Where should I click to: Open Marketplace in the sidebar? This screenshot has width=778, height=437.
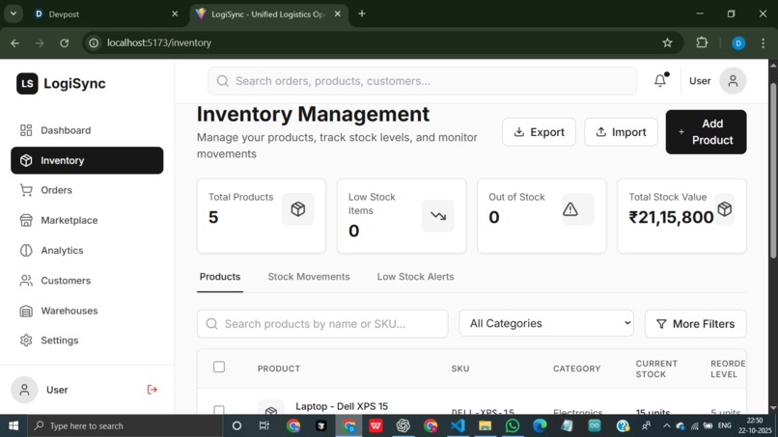[x=87, y=220]
